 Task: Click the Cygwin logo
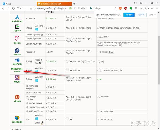(x=17, y=27)
